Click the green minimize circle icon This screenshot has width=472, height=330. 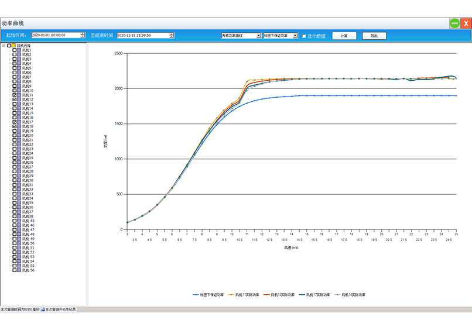coord(454,23)
